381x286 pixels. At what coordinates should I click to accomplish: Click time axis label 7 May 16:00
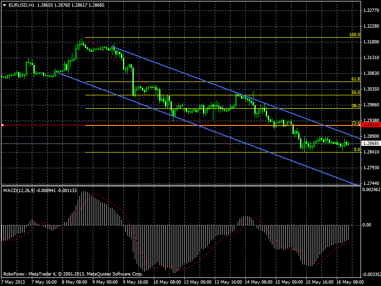click(x=44, y=282)
